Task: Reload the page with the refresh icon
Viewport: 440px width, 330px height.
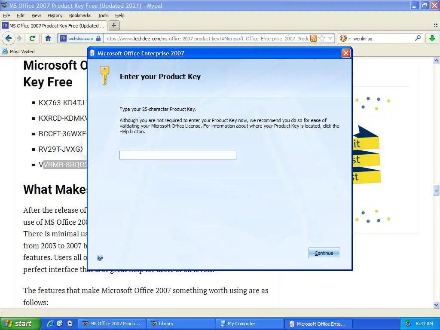Action: [x=33, y=38]
